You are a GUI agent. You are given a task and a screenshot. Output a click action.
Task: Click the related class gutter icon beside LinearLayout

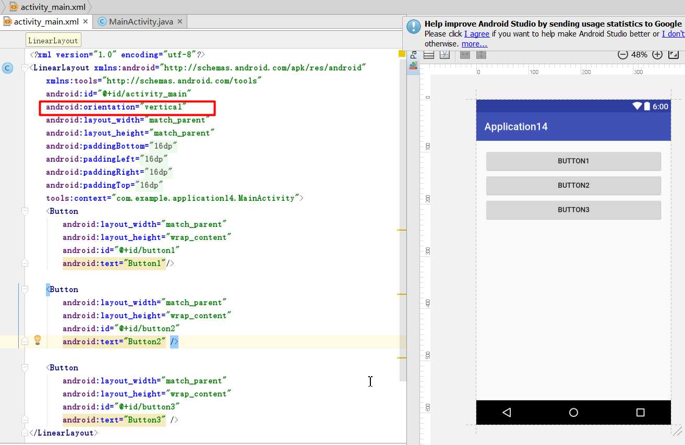(x=7, y=68)
